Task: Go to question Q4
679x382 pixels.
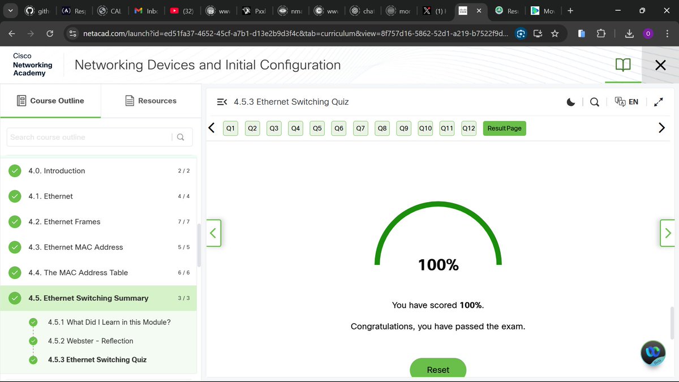Action: pyautogui.click(x=295, y=128)
